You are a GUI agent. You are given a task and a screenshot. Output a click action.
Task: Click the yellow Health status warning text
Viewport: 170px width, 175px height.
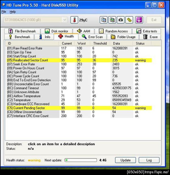tap(34, 160)
